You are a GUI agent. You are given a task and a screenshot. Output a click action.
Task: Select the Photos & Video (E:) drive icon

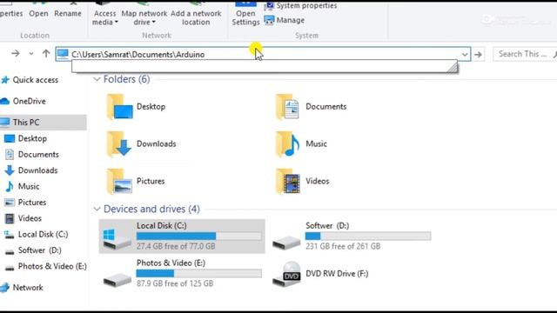click(117, 280)
